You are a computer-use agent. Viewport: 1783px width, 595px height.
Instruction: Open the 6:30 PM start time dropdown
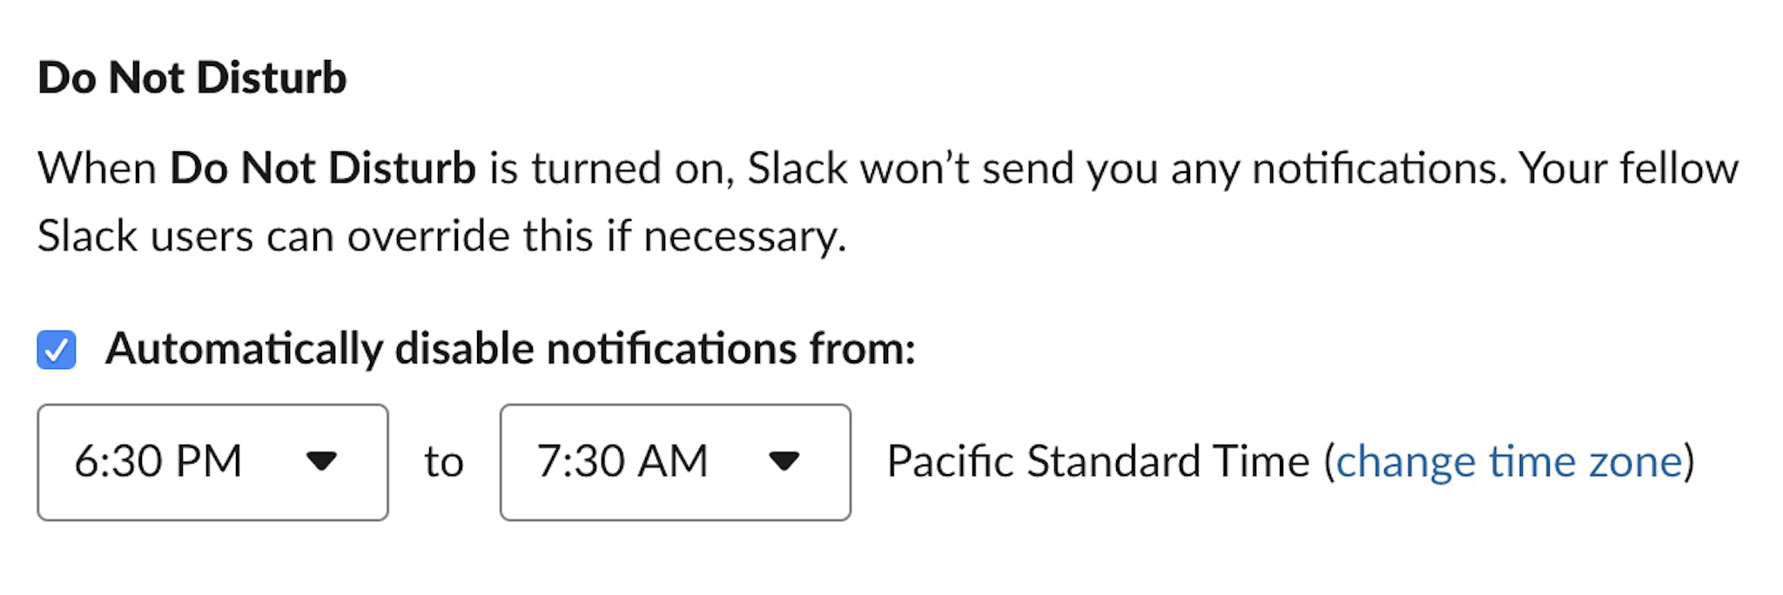[x=212, y=462]
